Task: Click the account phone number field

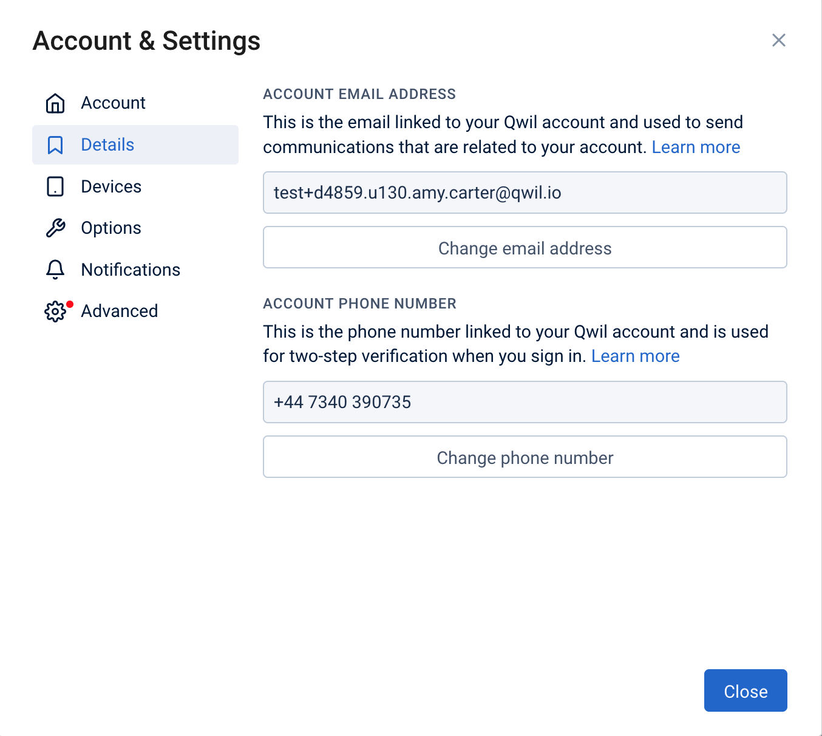Action: coord(525,402)
